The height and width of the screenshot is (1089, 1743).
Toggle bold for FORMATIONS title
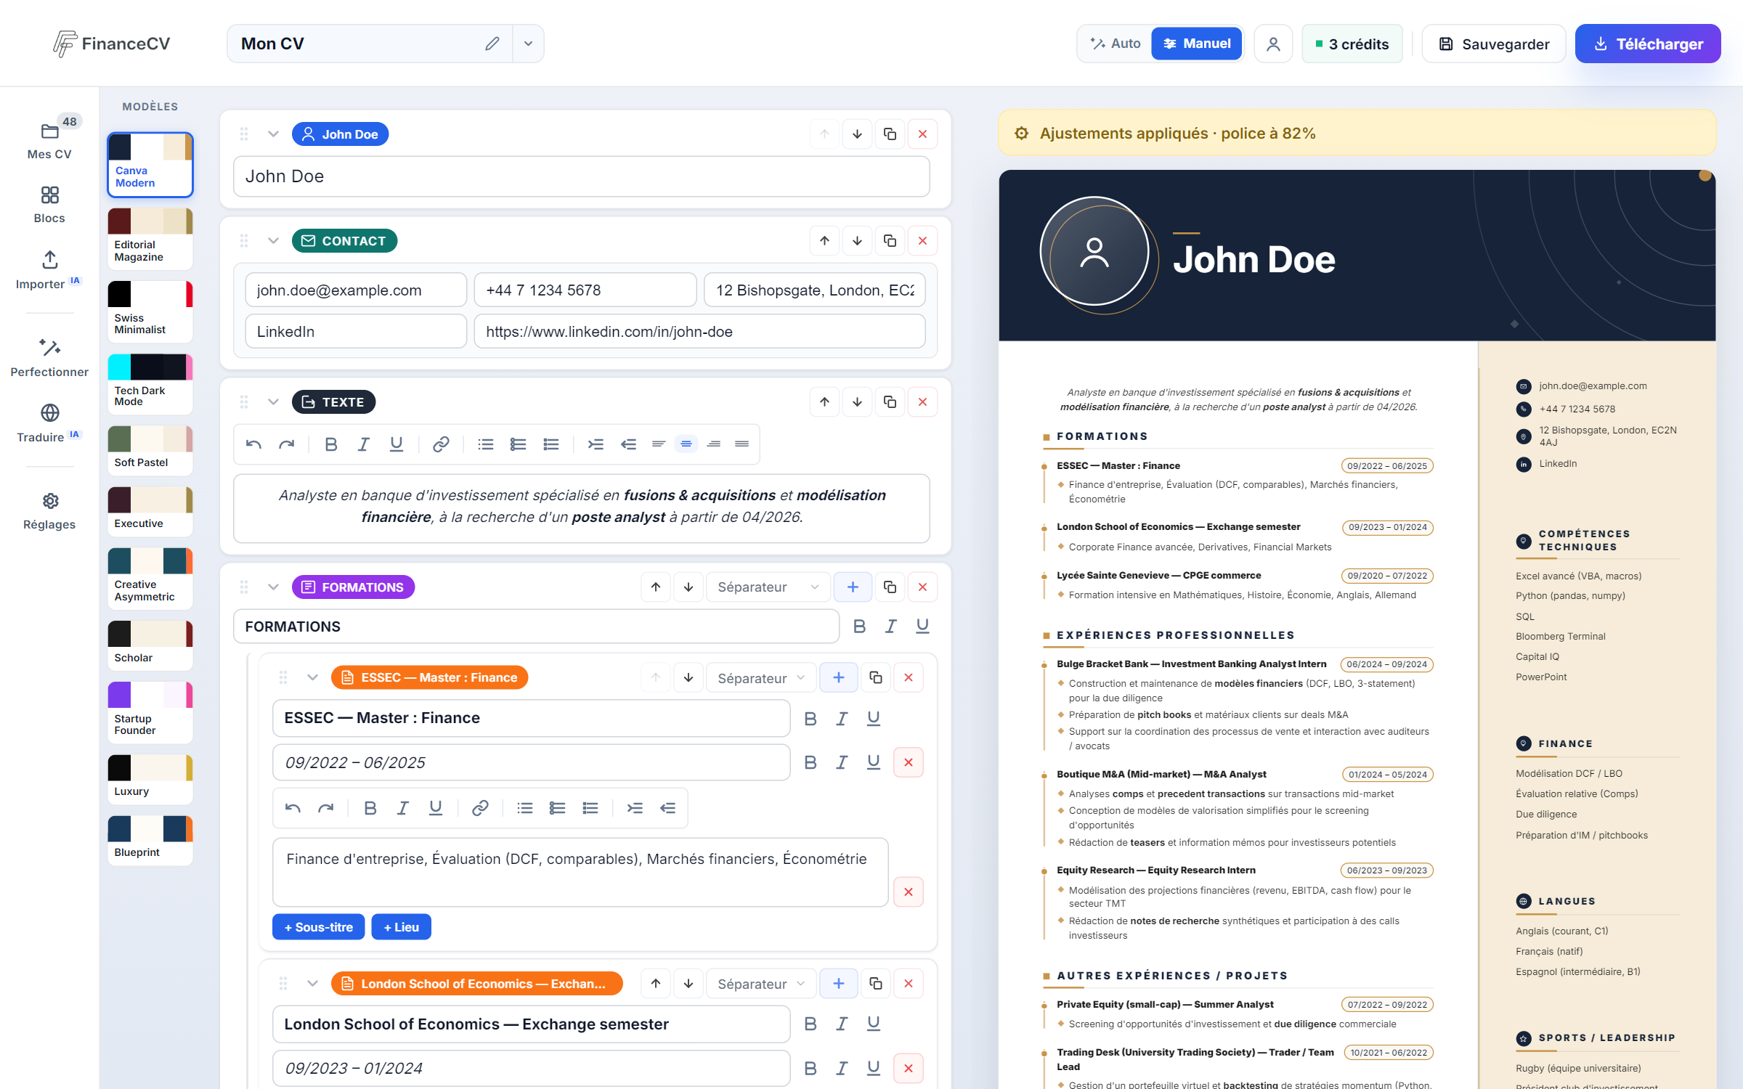(x=859, y=627)
